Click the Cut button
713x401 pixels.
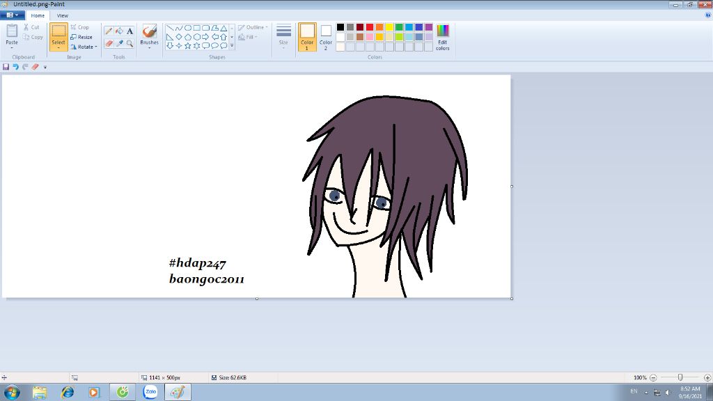pos(31,27)
